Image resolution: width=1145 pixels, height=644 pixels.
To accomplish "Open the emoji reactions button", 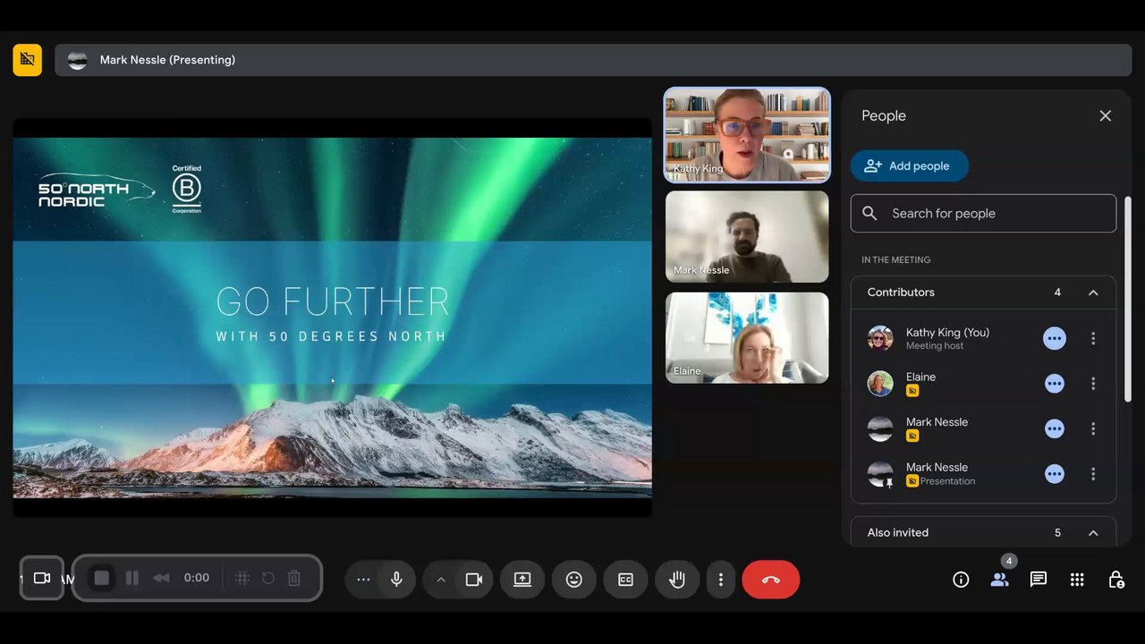I will coord(574,580).
